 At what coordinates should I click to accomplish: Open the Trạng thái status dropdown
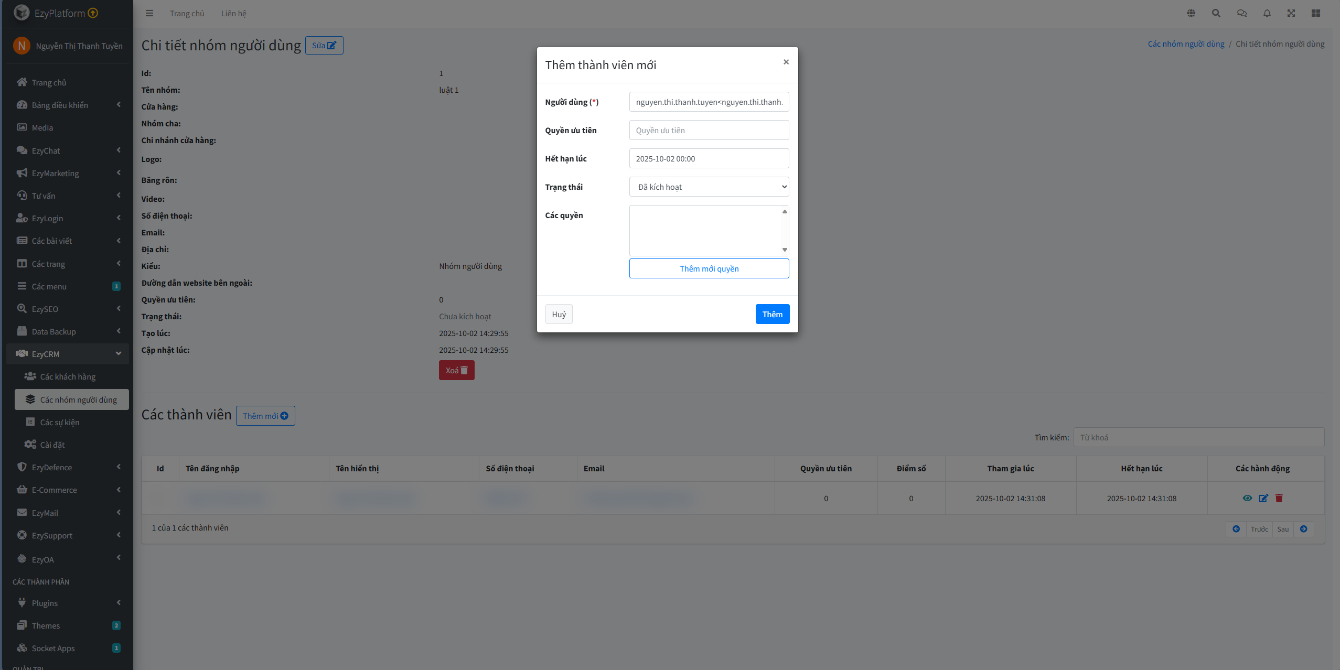pyautogui.click(x=709, y=187)
